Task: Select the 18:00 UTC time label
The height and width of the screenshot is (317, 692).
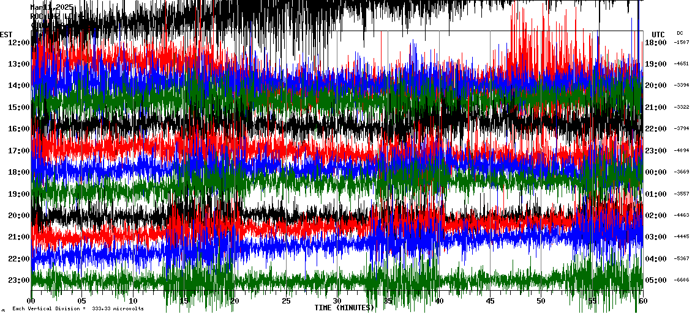Action: 656,42
